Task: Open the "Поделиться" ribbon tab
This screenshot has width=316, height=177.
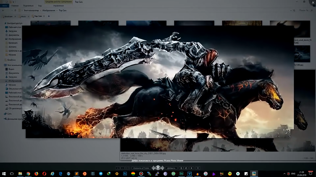Action: pyautogui.click(x=28, y=6)
